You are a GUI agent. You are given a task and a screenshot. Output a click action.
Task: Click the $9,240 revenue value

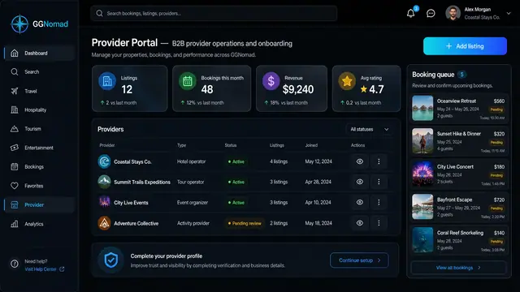(x=298, y=89)
